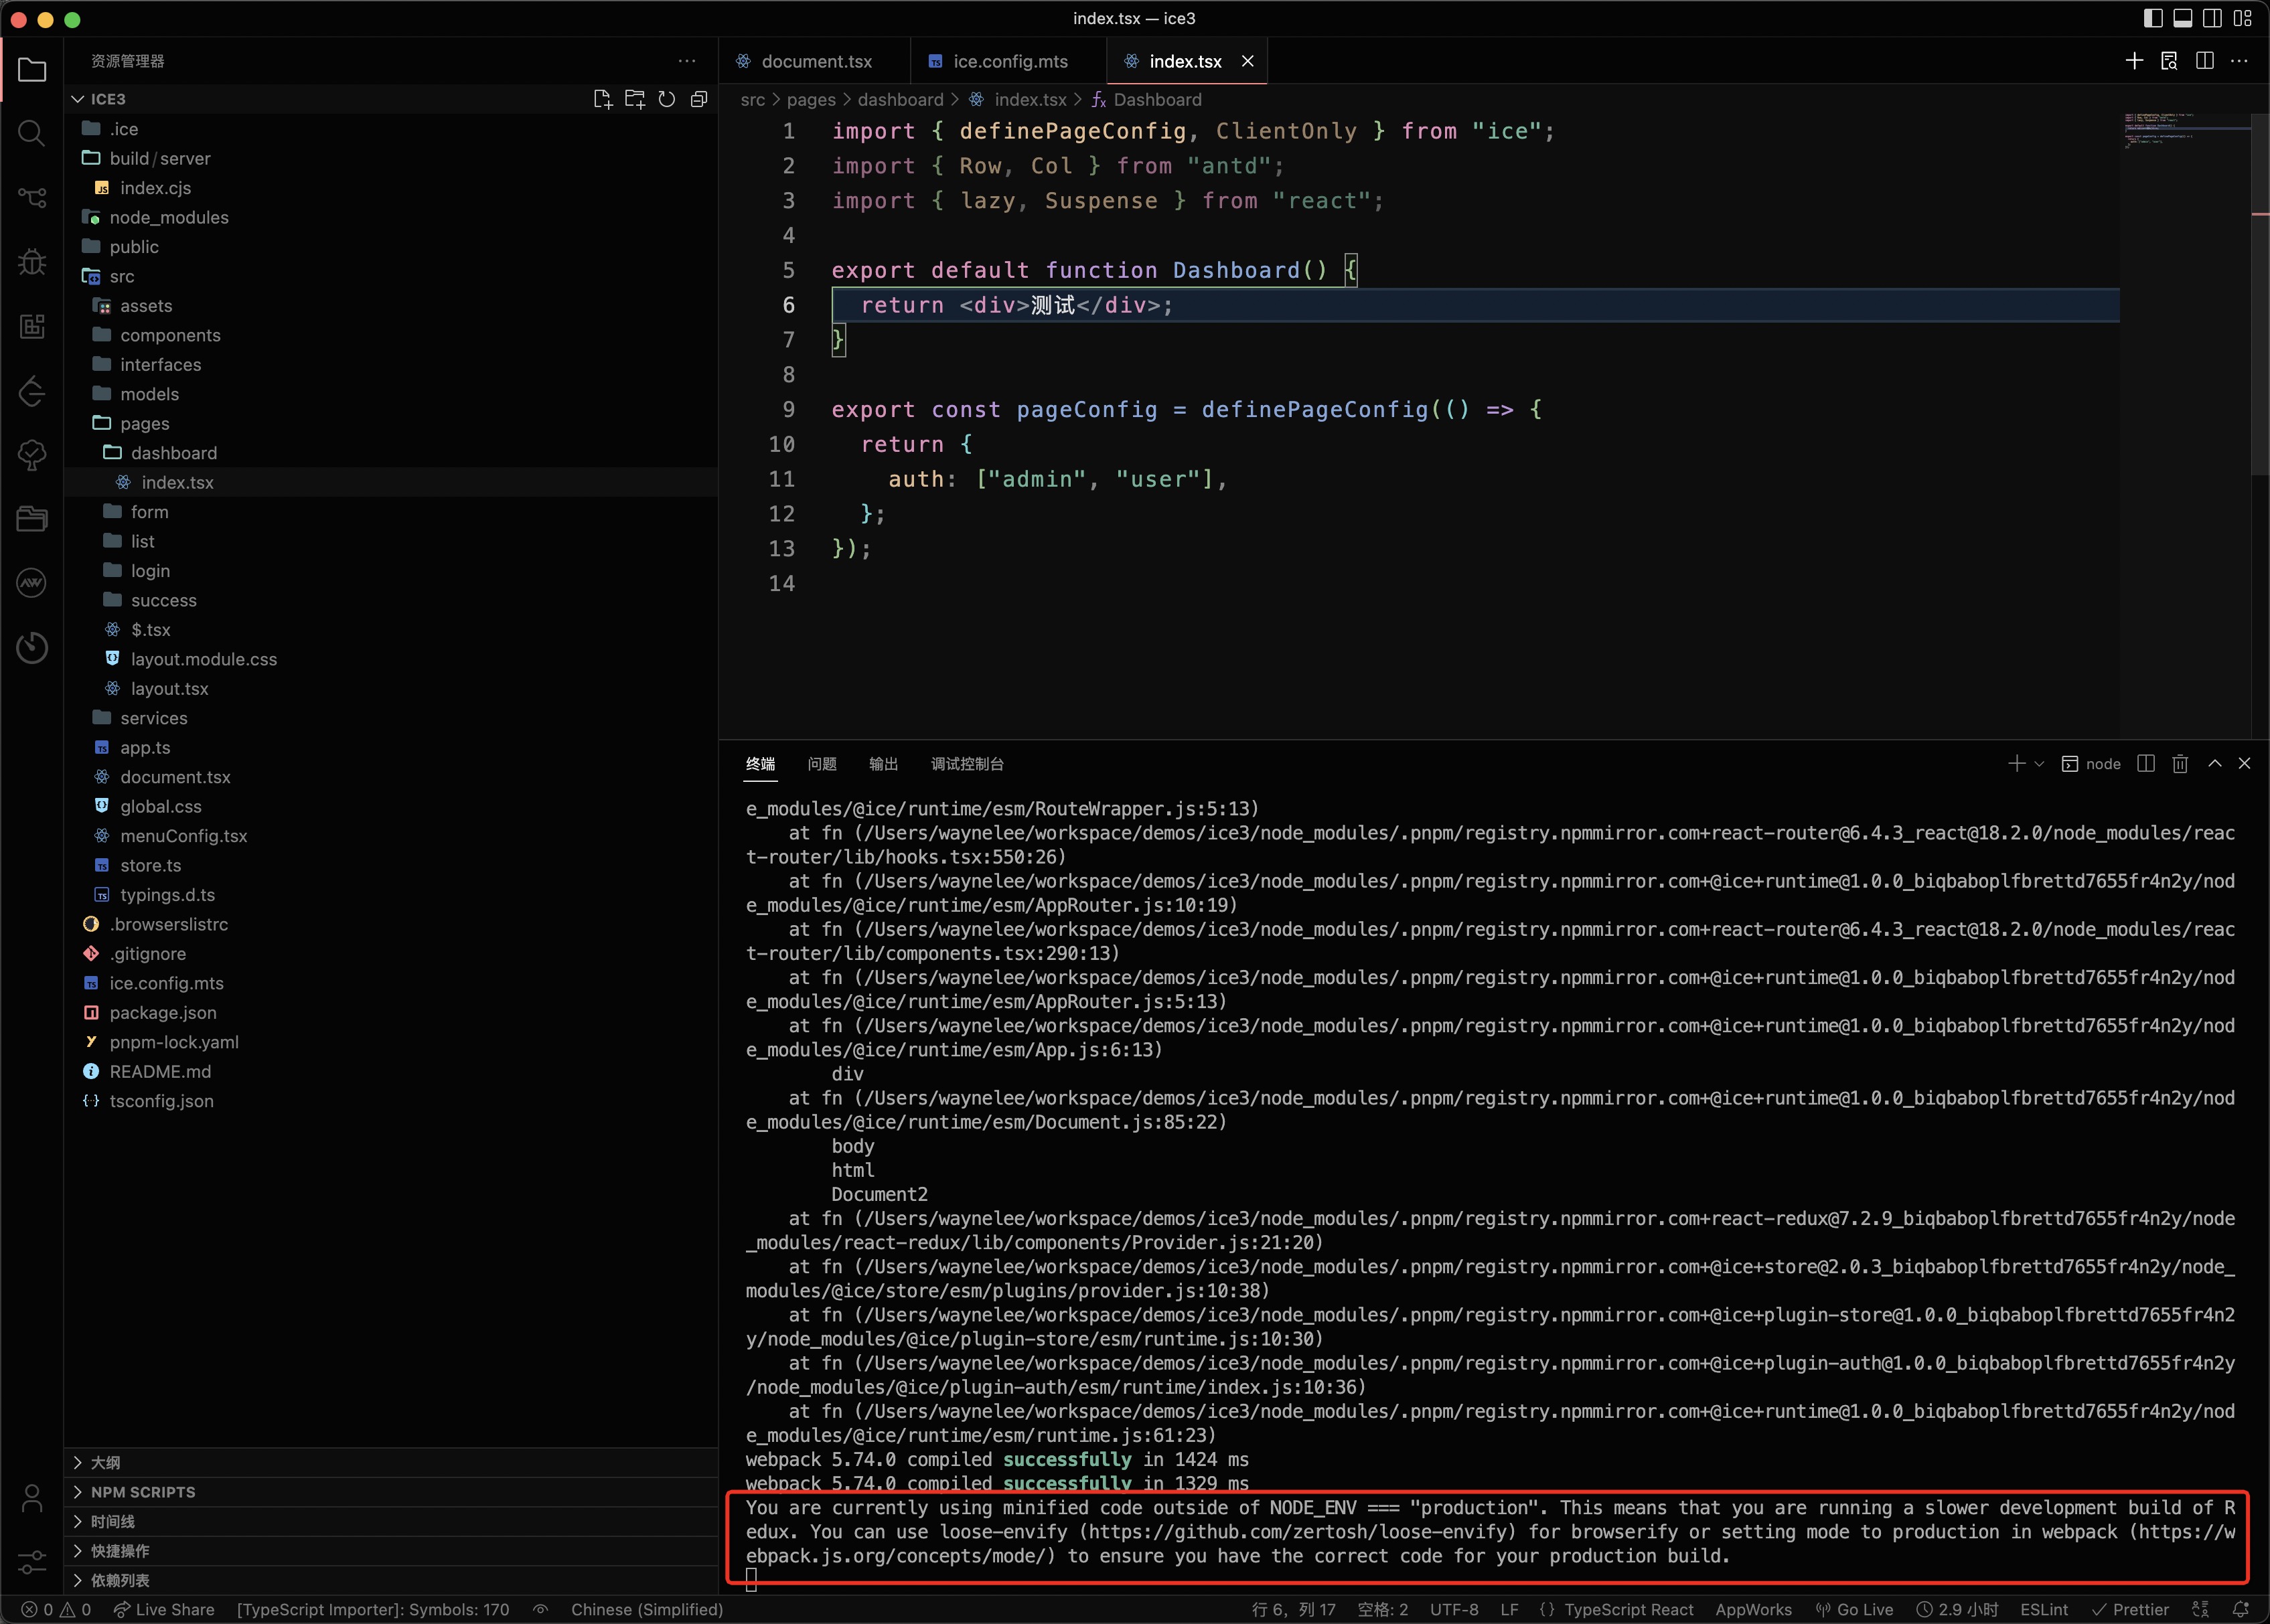This screenshot has width=2270, height=1624.
Task: Select the 问题 problems panel tab
Action: point(822,764)
